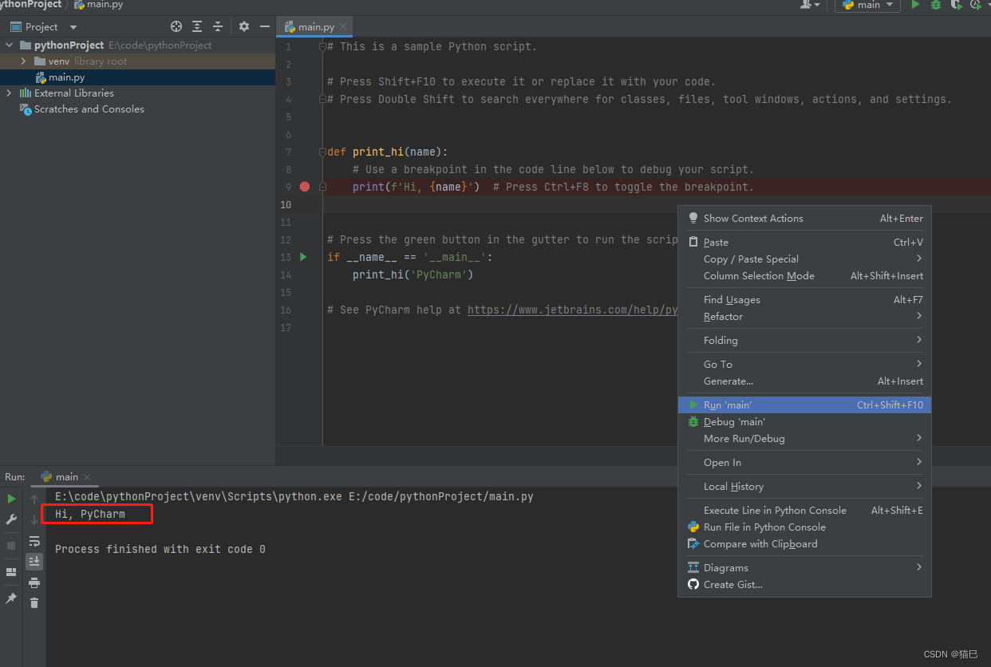Click the E:/code/pythonProject/main.py path link in console

tap(441, 496)
